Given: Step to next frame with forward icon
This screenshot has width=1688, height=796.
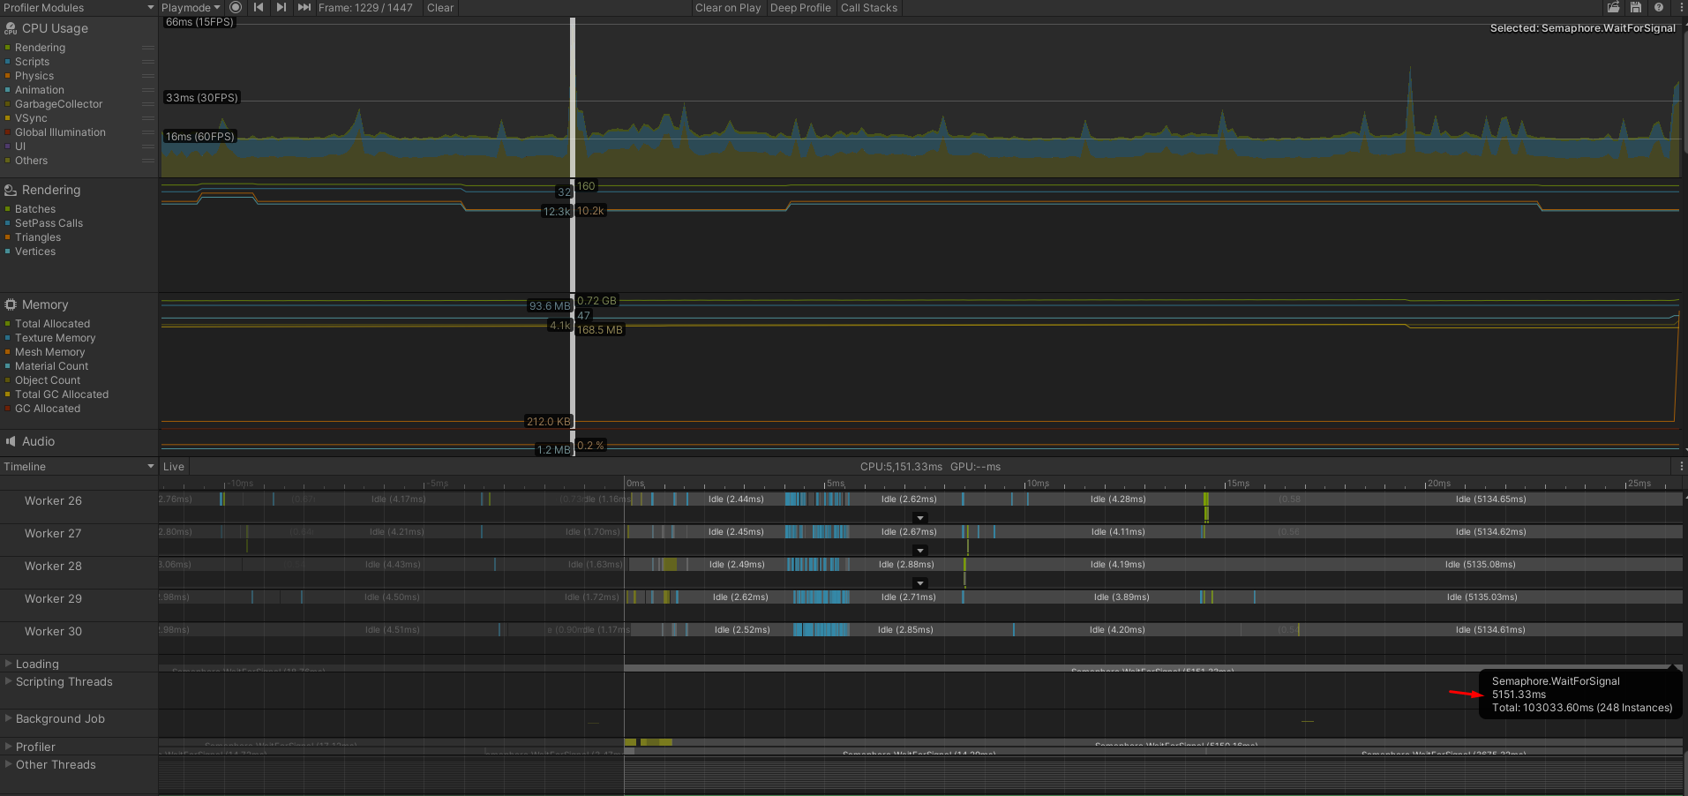Looking at the screenshot, I should (x=281, y=7).
